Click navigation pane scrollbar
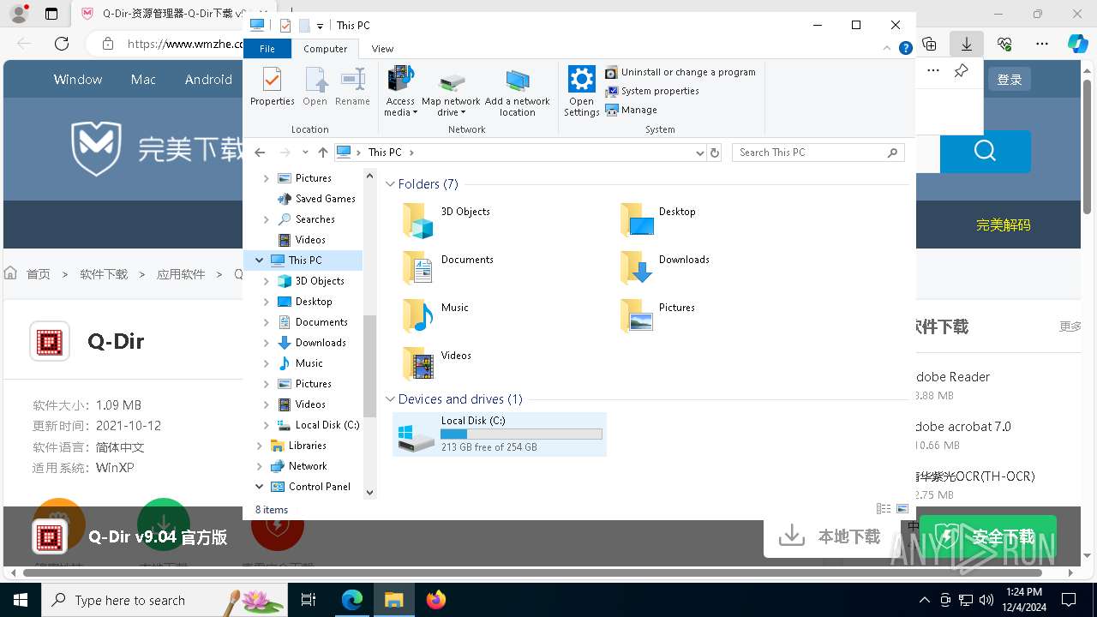 370,366
